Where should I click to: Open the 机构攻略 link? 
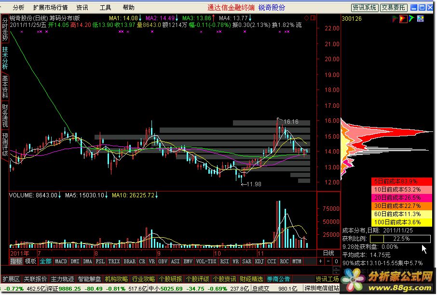coord(116,279)
